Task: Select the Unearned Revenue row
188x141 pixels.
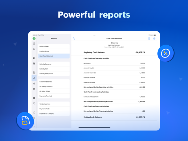Action: point(114,82)
